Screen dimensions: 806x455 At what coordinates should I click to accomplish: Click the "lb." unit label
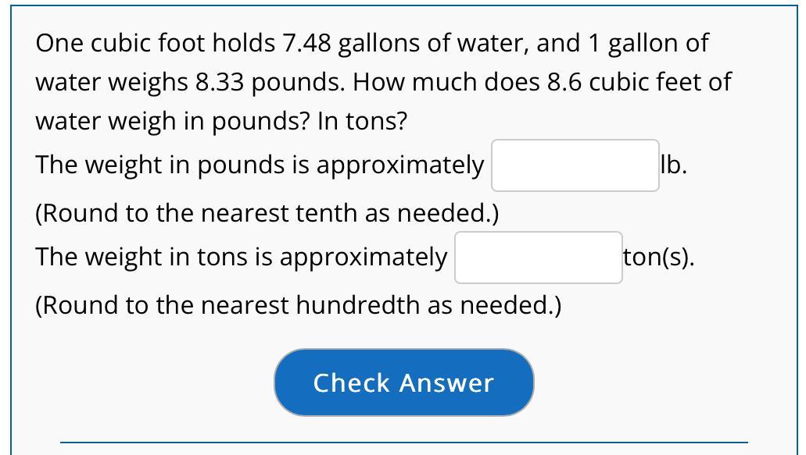tap(673, 165)
